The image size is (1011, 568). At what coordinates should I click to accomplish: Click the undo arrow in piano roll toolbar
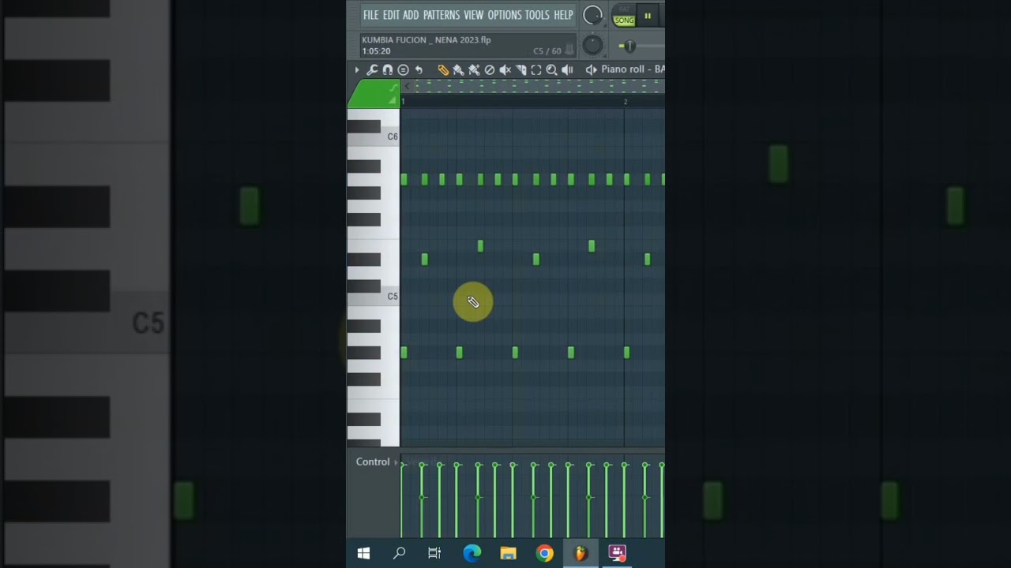coord(419,70)
